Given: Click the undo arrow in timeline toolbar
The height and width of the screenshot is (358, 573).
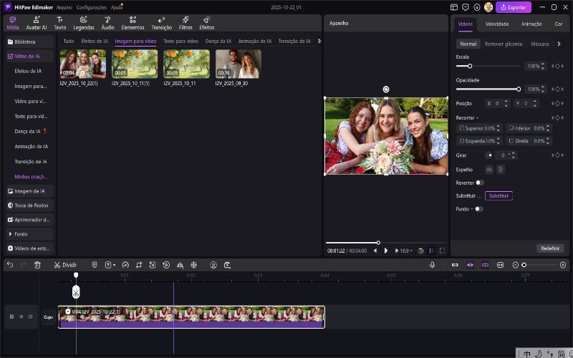Looking at the screenshot, I should (x=10, y=265).
